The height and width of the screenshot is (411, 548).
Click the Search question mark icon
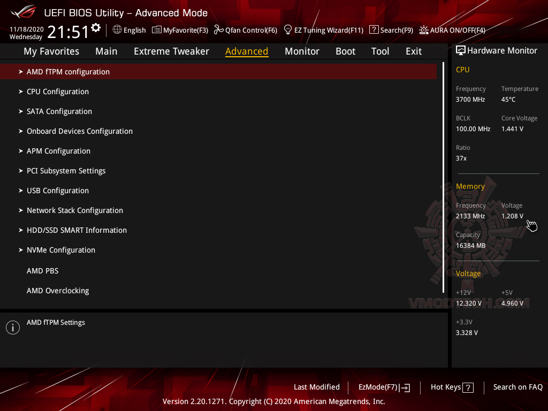(x=374, y=30)
